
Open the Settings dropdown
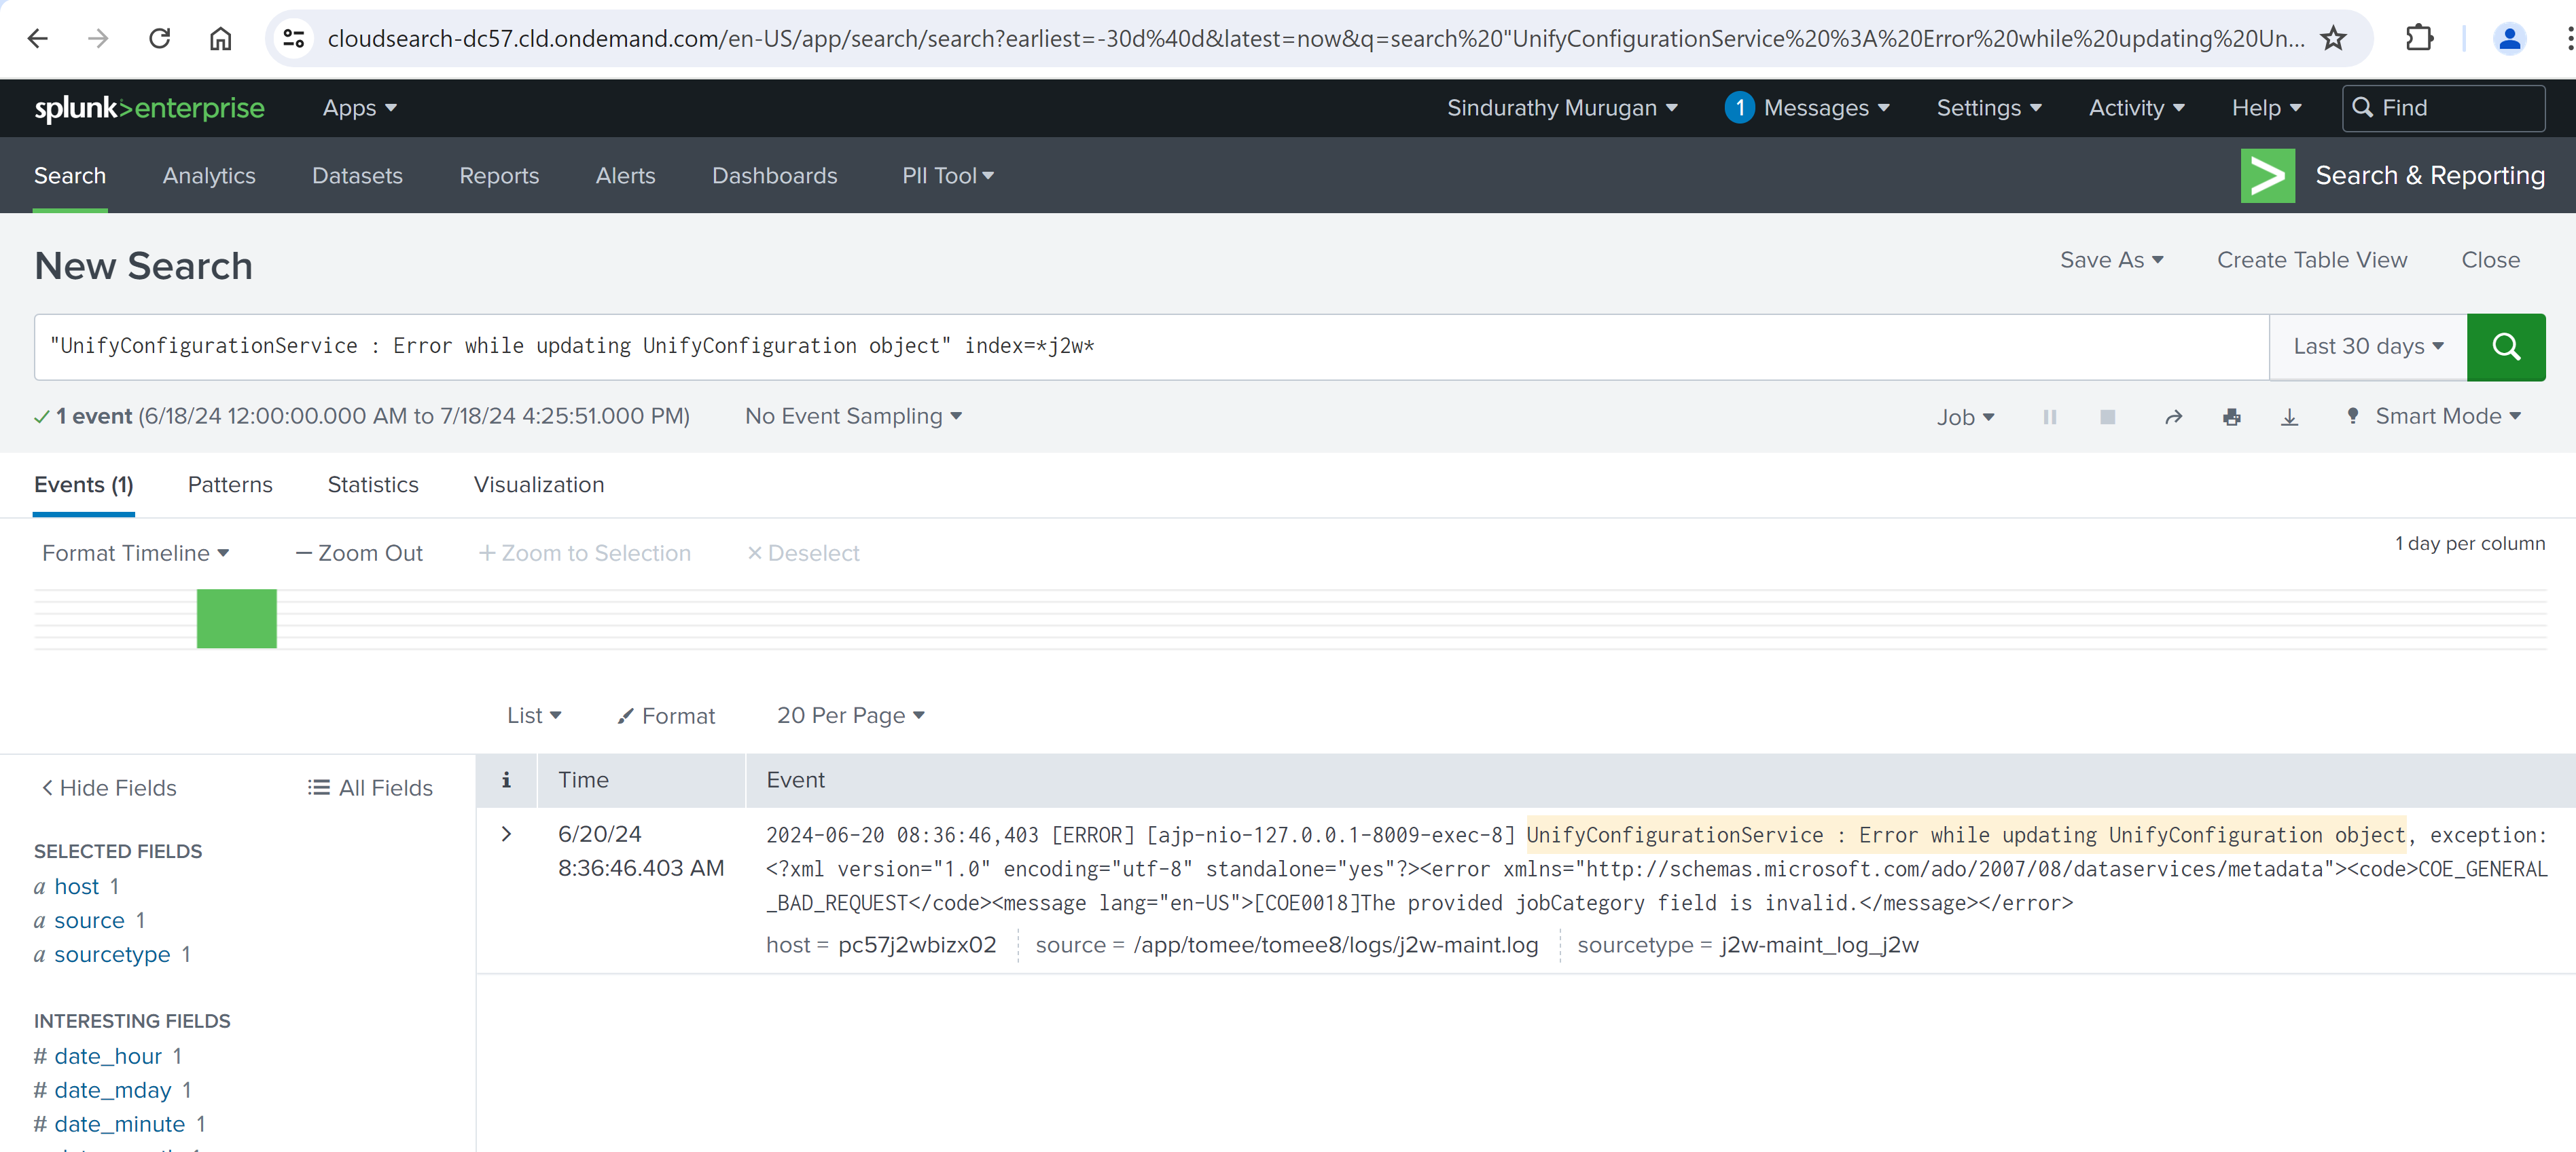click(1988, 108)
